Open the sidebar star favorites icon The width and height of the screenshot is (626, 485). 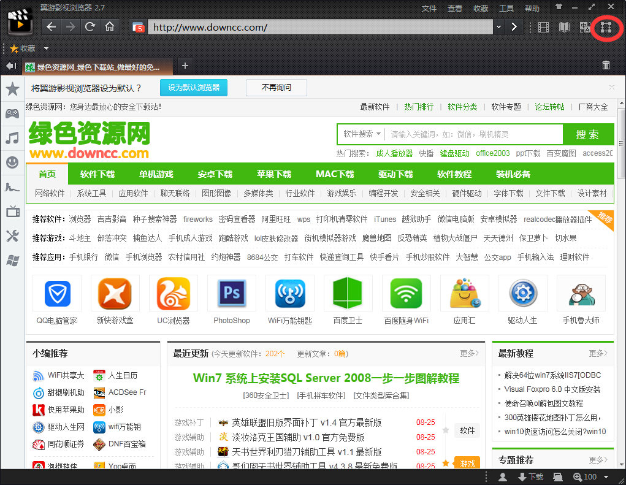coord(12,89)
